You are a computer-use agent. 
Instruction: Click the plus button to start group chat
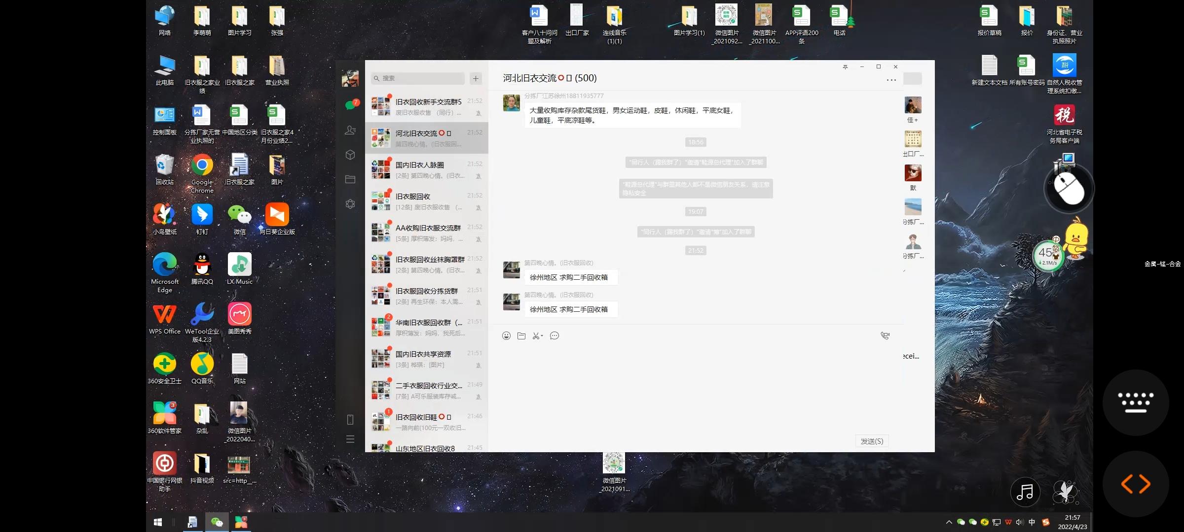(476, 78)
